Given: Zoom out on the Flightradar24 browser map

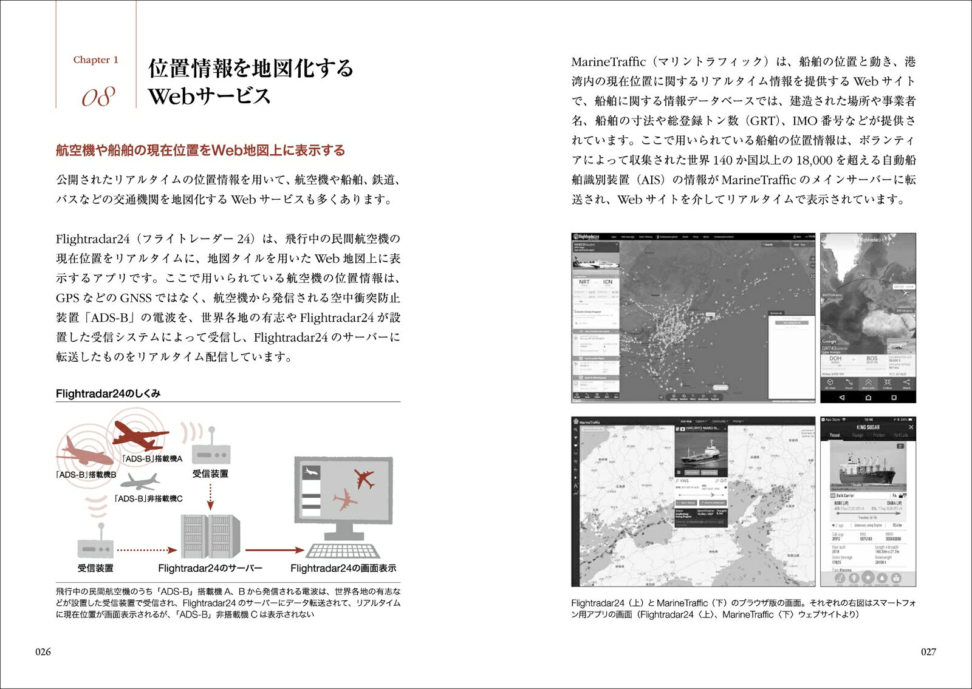Looking at the screenshot, I should click(x=813, y=266).
